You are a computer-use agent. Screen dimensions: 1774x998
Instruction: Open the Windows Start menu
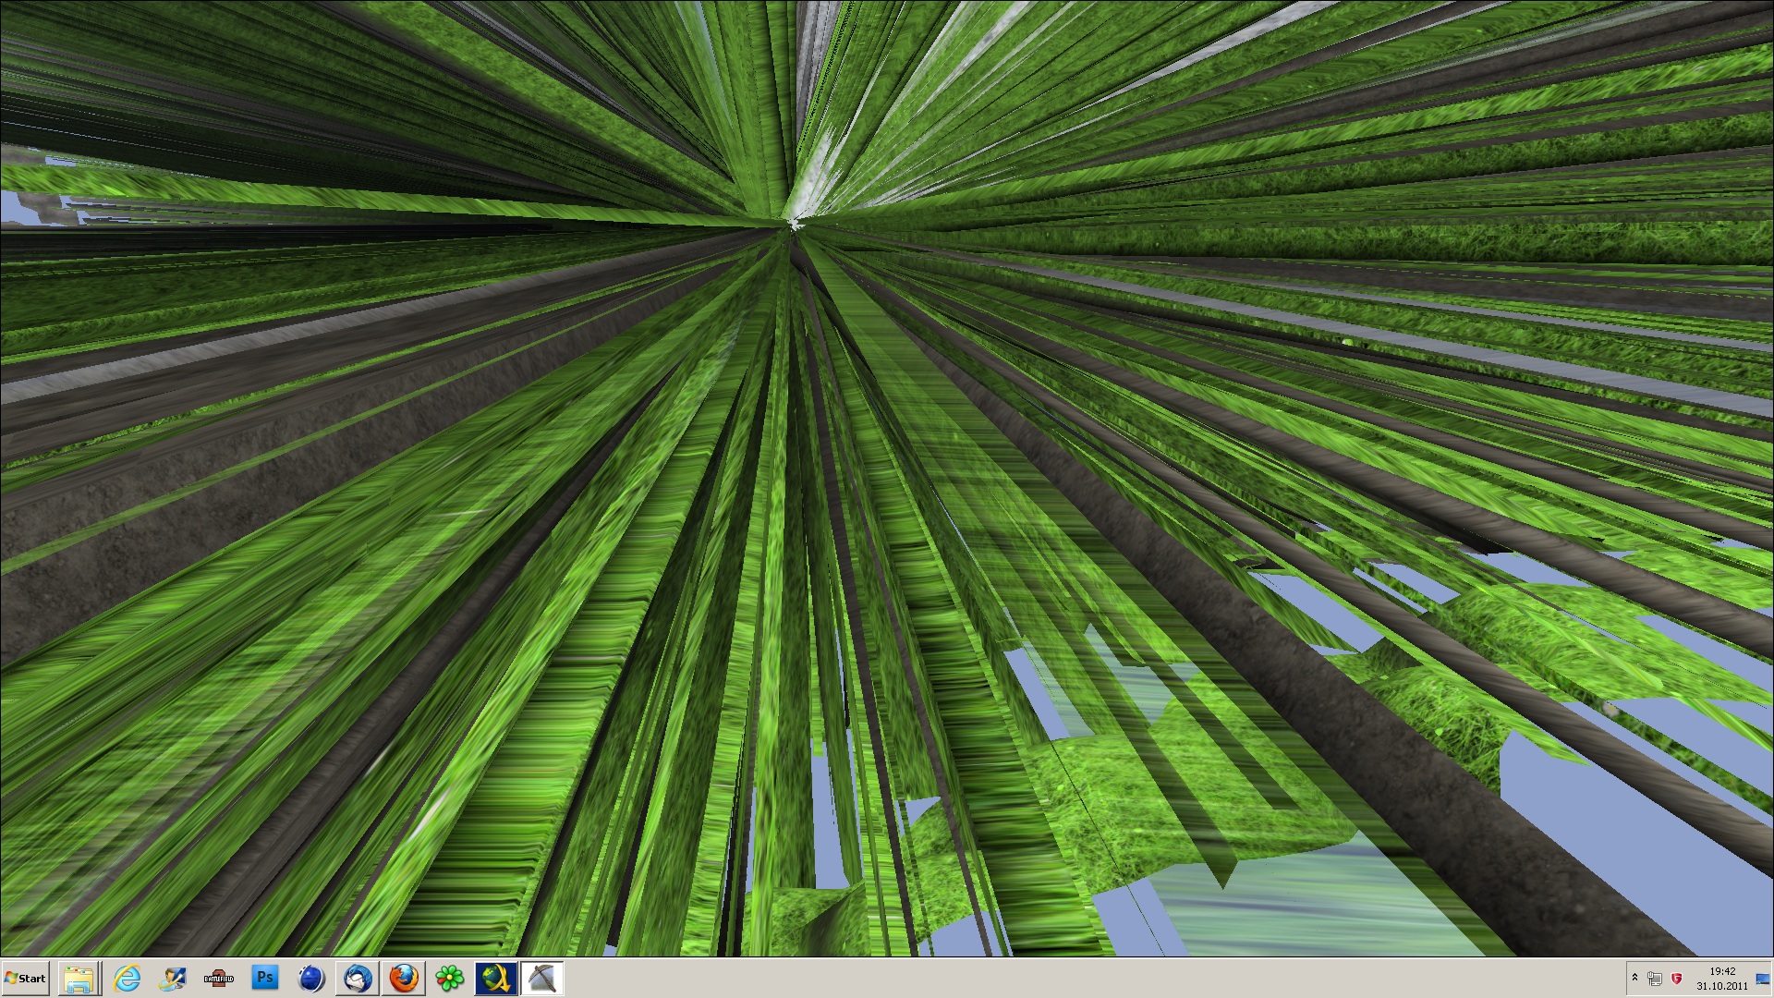26,978
